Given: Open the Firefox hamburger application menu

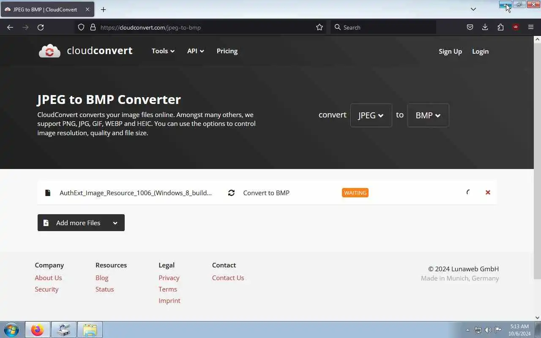Looking at the screenshot, I should 531,27.
